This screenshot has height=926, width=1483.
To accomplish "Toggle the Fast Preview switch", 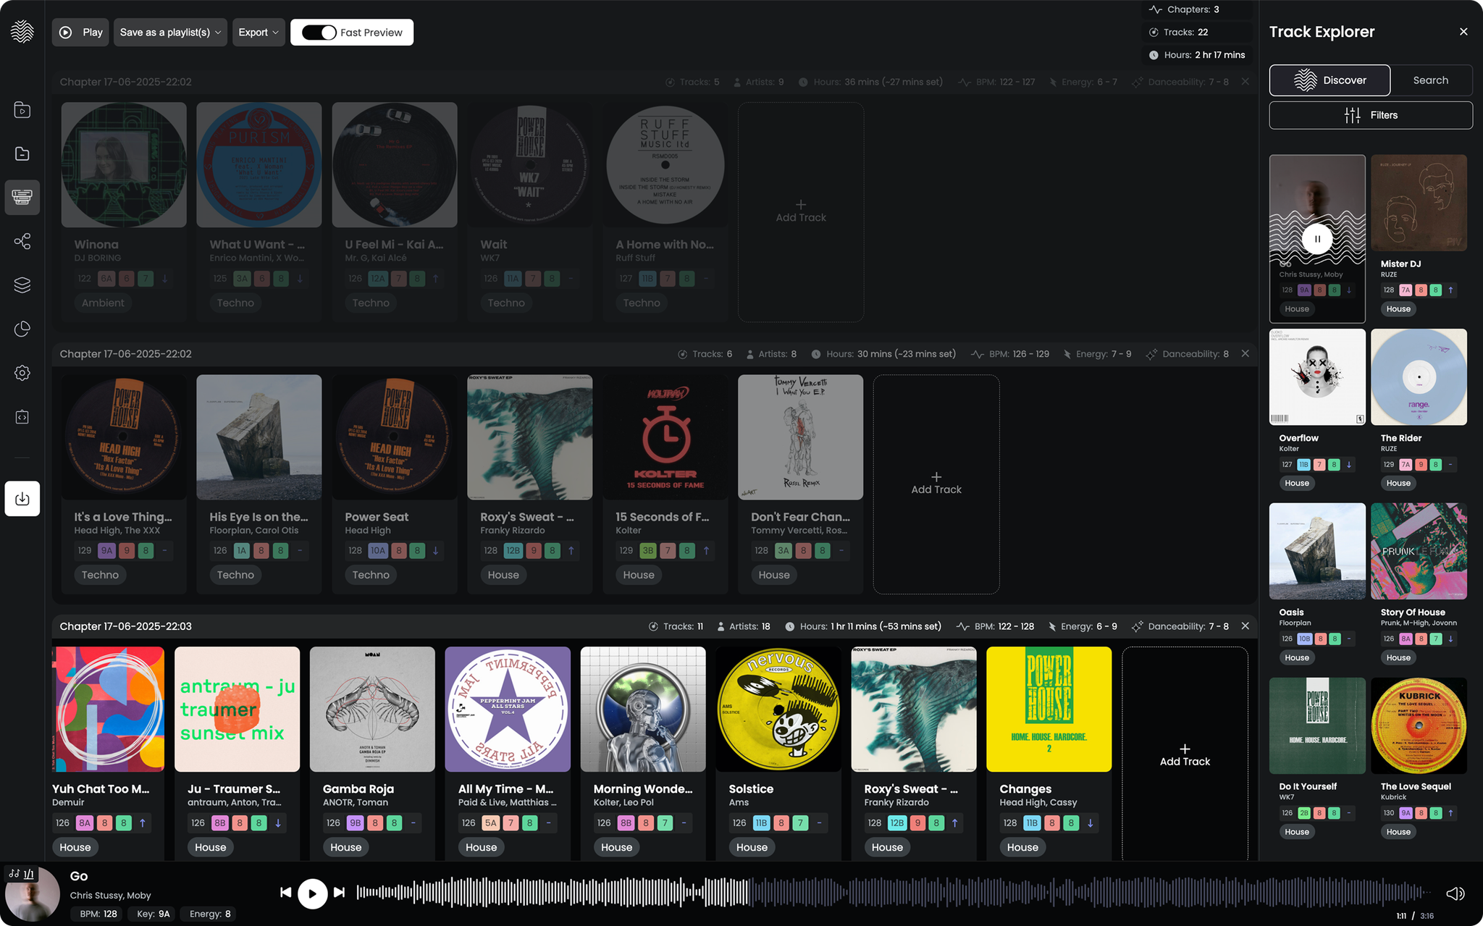I will pyautogui.click(x=319, y=33).
